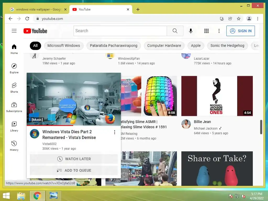Open Windows Vista Dies Part 2 title
This screenshot has height=201, width=268.
click(x=69, y=135)
